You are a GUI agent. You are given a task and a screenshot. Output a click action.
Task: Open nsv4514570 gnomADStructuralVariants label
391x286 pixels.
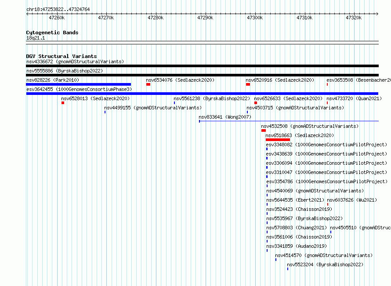tap(324, 255)
